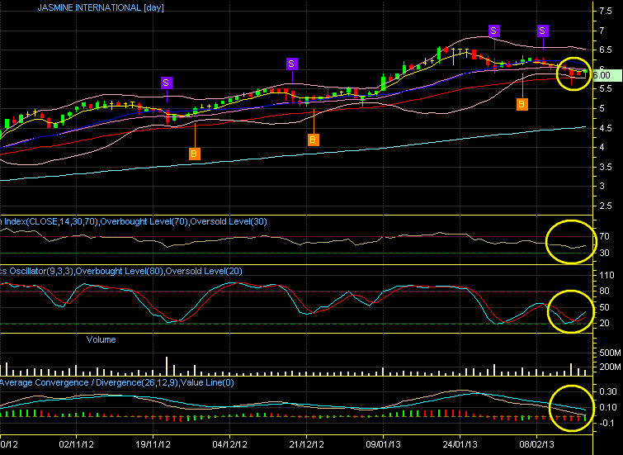Click the purple S sell marker from late January 2013
Viewport: 623px width, 455px height.
pyautogui.click(x=493, y=31)
